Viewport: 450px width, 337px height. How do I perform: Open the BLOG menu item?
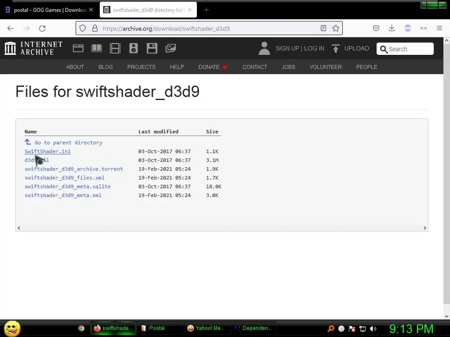[105, 67]
